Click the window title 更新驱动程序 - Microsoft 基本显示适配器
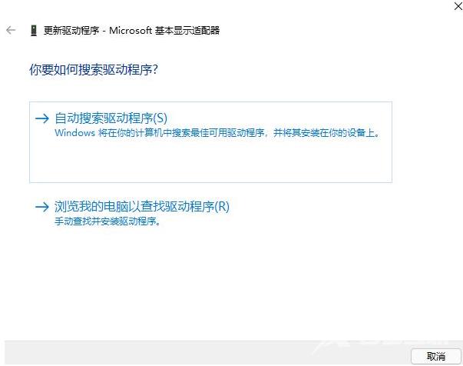 point(131,31)
